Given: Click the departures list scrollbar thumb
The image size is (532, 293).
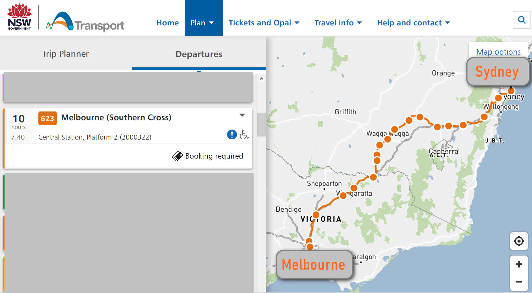Looking at the screenshot, I should click(261, 124).
